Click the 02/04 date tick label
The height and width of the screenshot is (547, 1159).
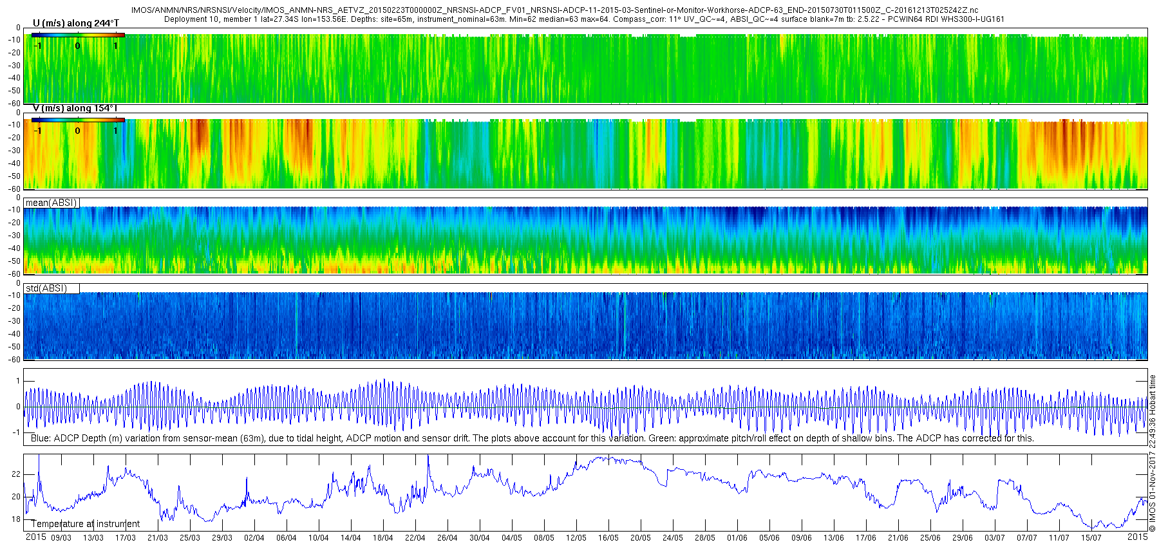click(x=254, y=538)
